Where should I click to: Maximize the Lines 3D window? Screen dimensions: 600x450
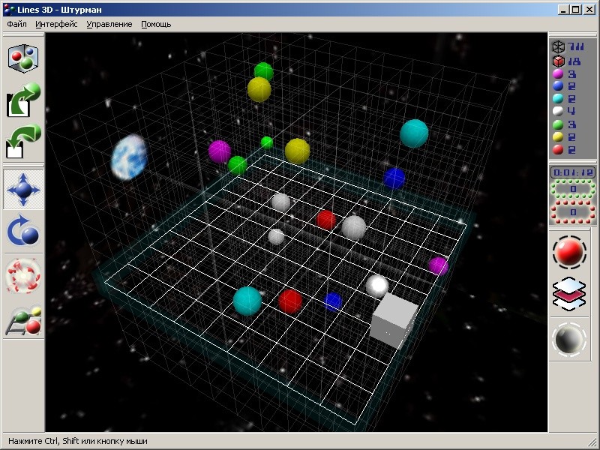point(575,10)
